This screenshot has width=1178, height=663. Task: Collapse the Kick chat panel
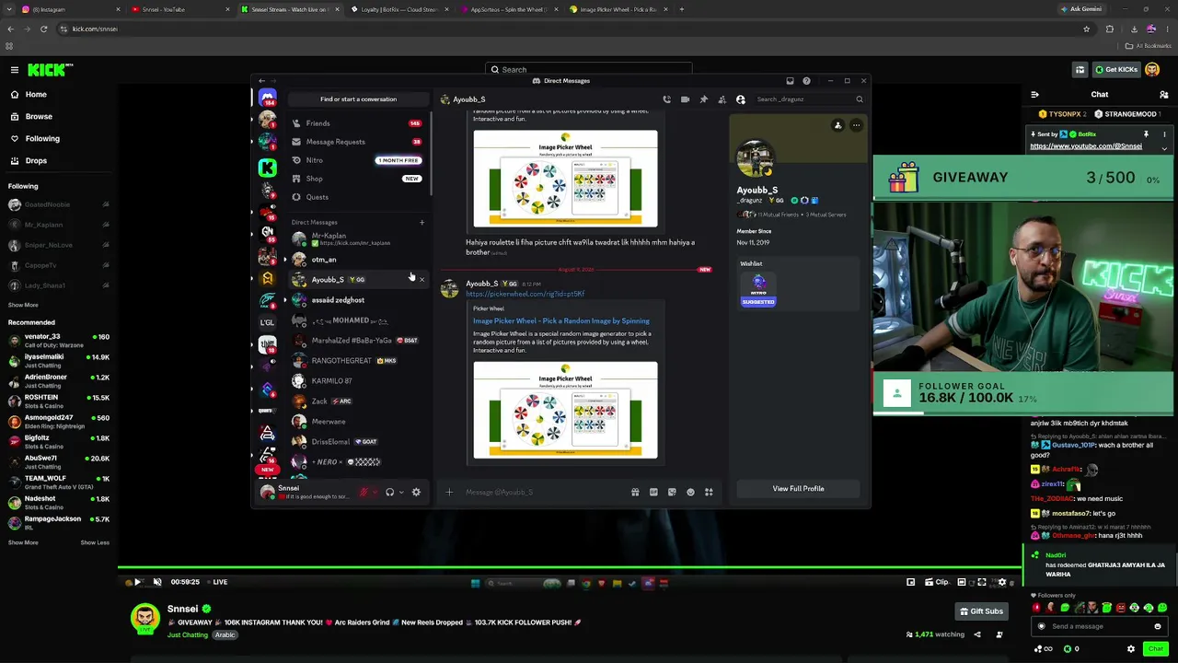pyautogui.click(x=1034, y=95)
